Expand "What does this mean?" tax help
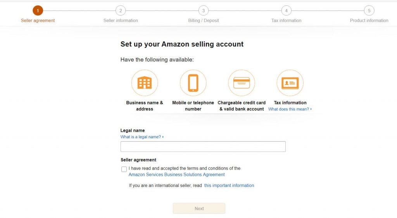This screenshot has height=218, width=397. (x=290, y=109)
